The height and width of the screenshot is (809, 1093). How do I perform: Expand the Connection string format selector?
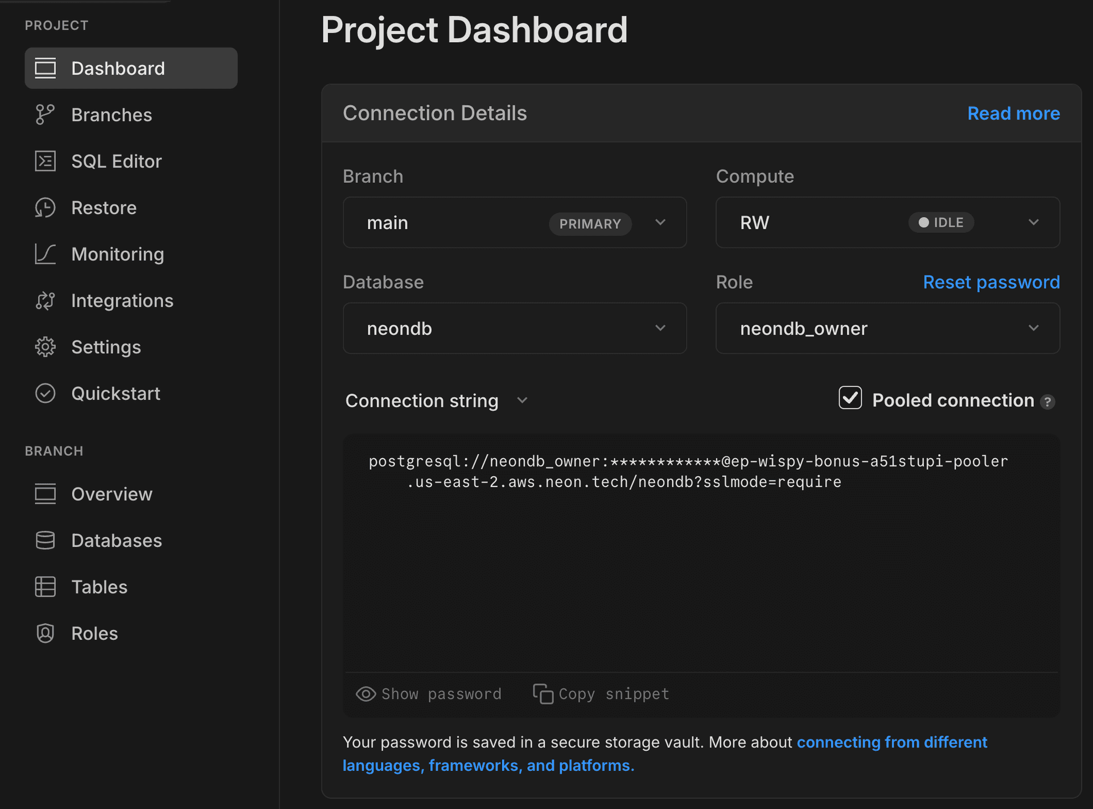437,401
